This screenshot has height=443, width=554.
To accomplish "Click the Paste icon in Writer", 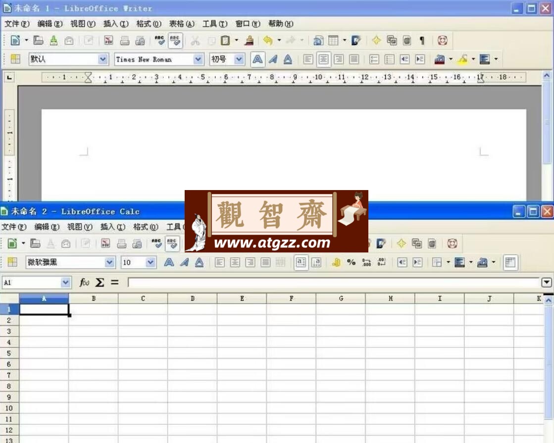I will tap(225, 40).
